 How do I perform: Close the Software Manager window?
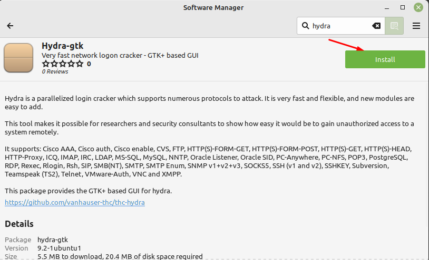click(x=417, y=8)
